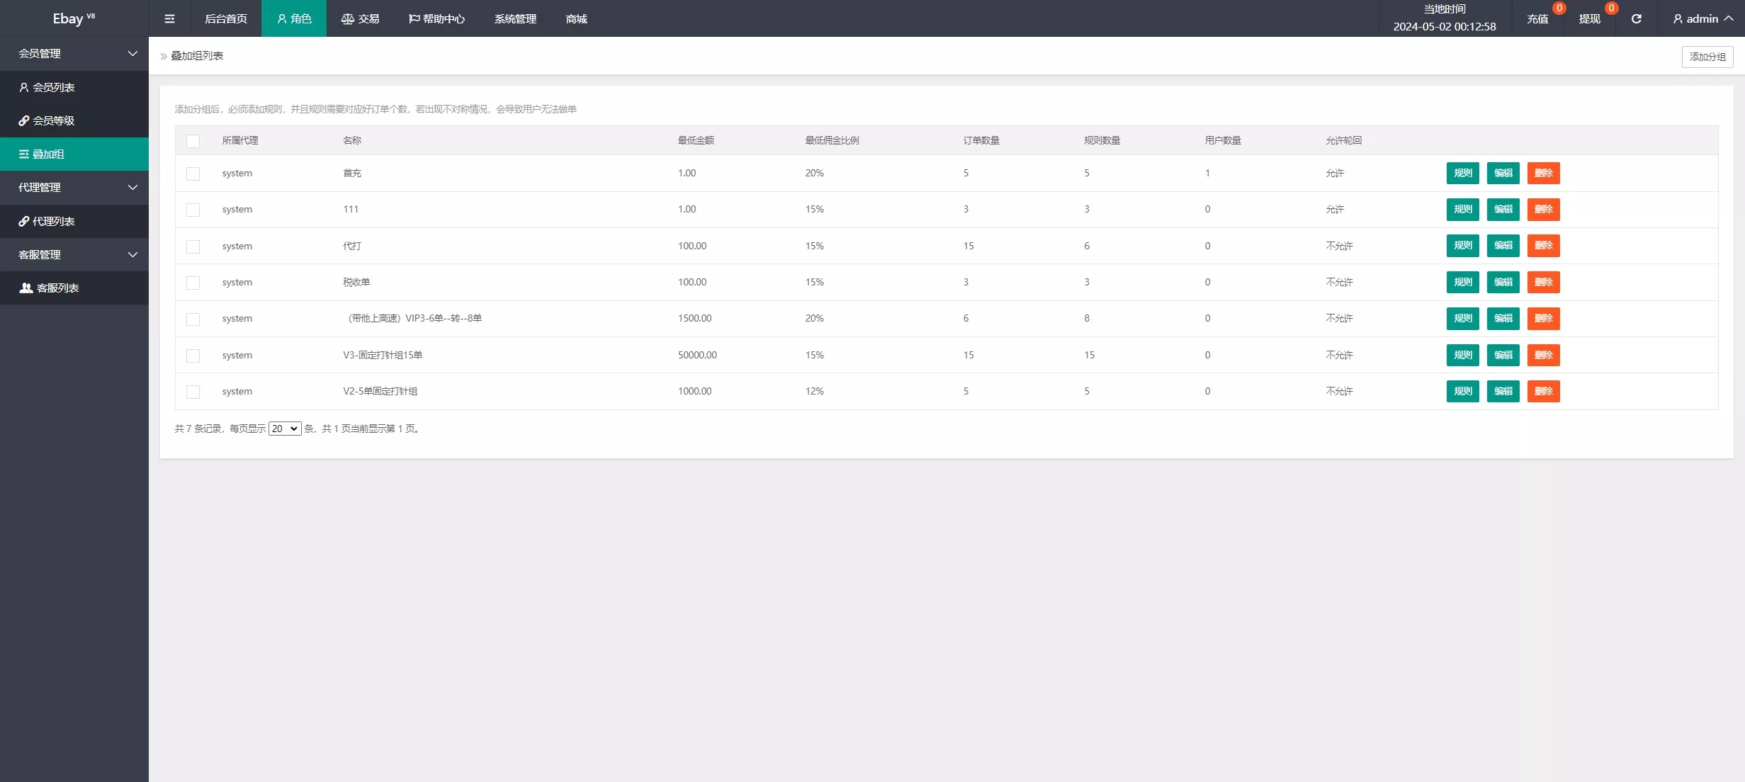Image resolution: width=1745 pixels, height=782 pixels.
Task: Tick the checkbox for the V3-固定打针组15单 row
Action: pos(193,356)
